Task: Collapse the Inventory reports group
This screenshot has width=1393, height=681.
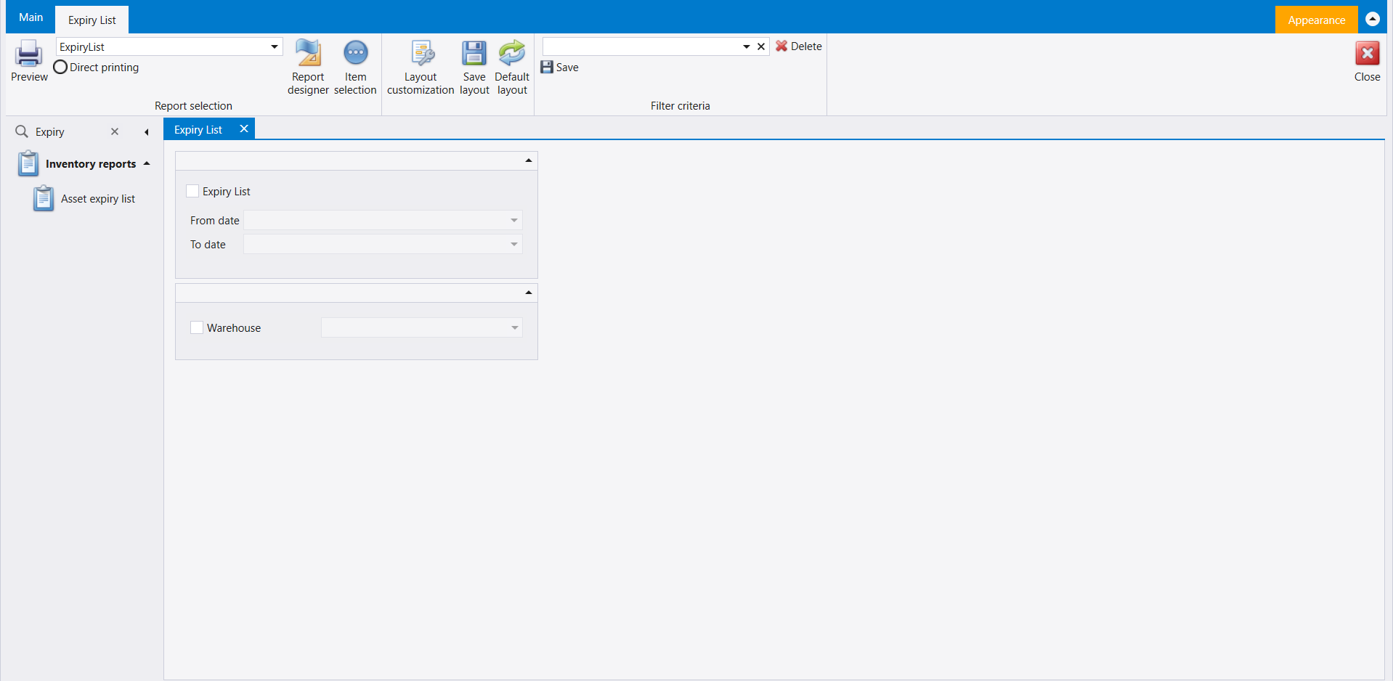Action: (x=147, y=163)
